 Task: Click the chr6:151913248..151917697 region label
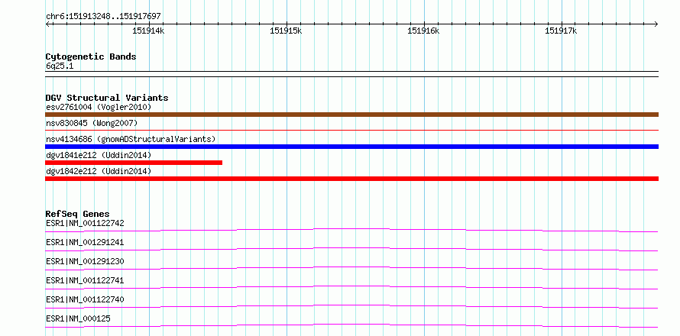[x=103, y=16]
